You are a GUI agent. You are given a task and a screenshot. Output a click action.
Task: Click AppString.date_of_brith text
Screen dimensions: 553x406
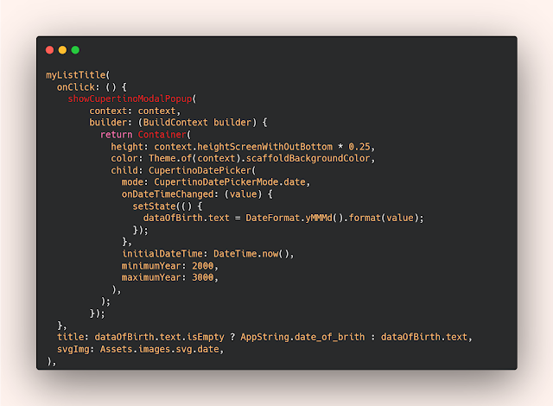click(302, 337)
